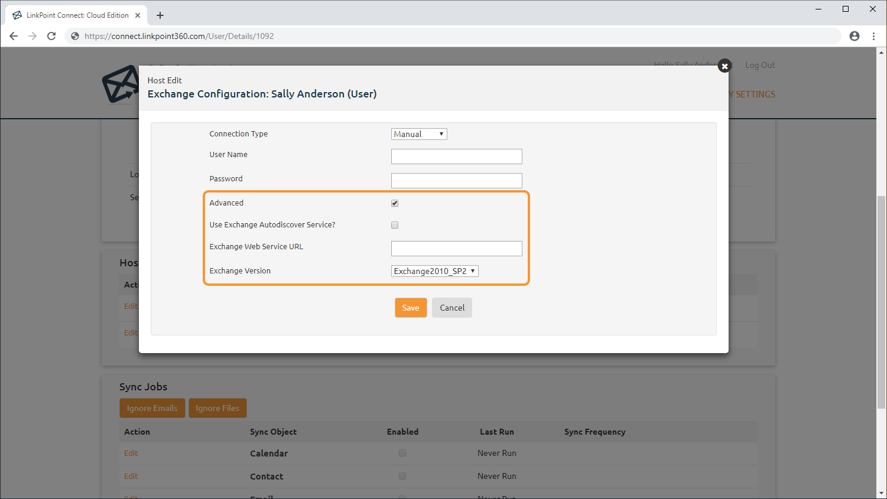The width and height of the screenshot is (887, 499).
Task: Click the Contact sync object text
Action: (x=267, y=477)
